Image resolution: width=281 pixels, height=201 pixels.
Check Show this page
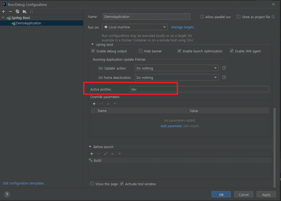pos(92,184)
